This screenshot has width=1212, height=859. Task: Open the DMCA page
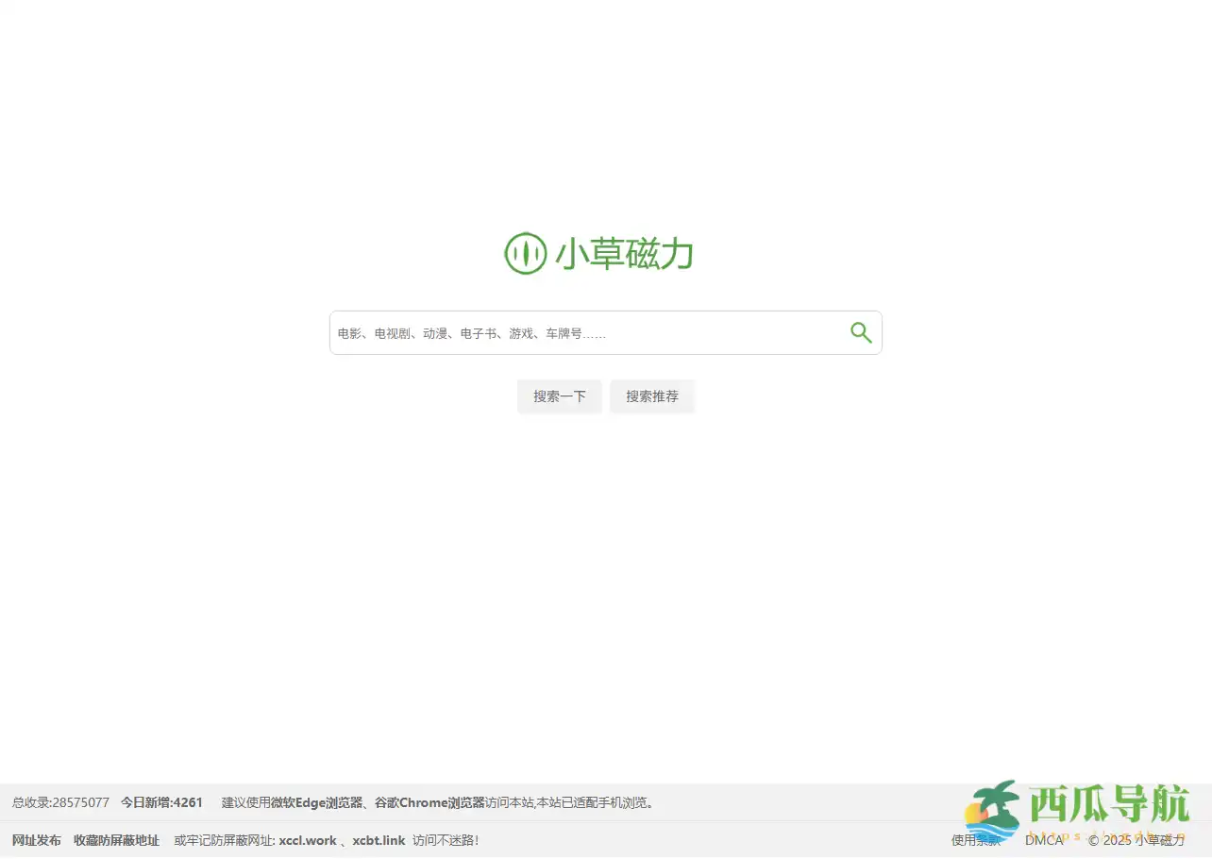click(1044, 840)
